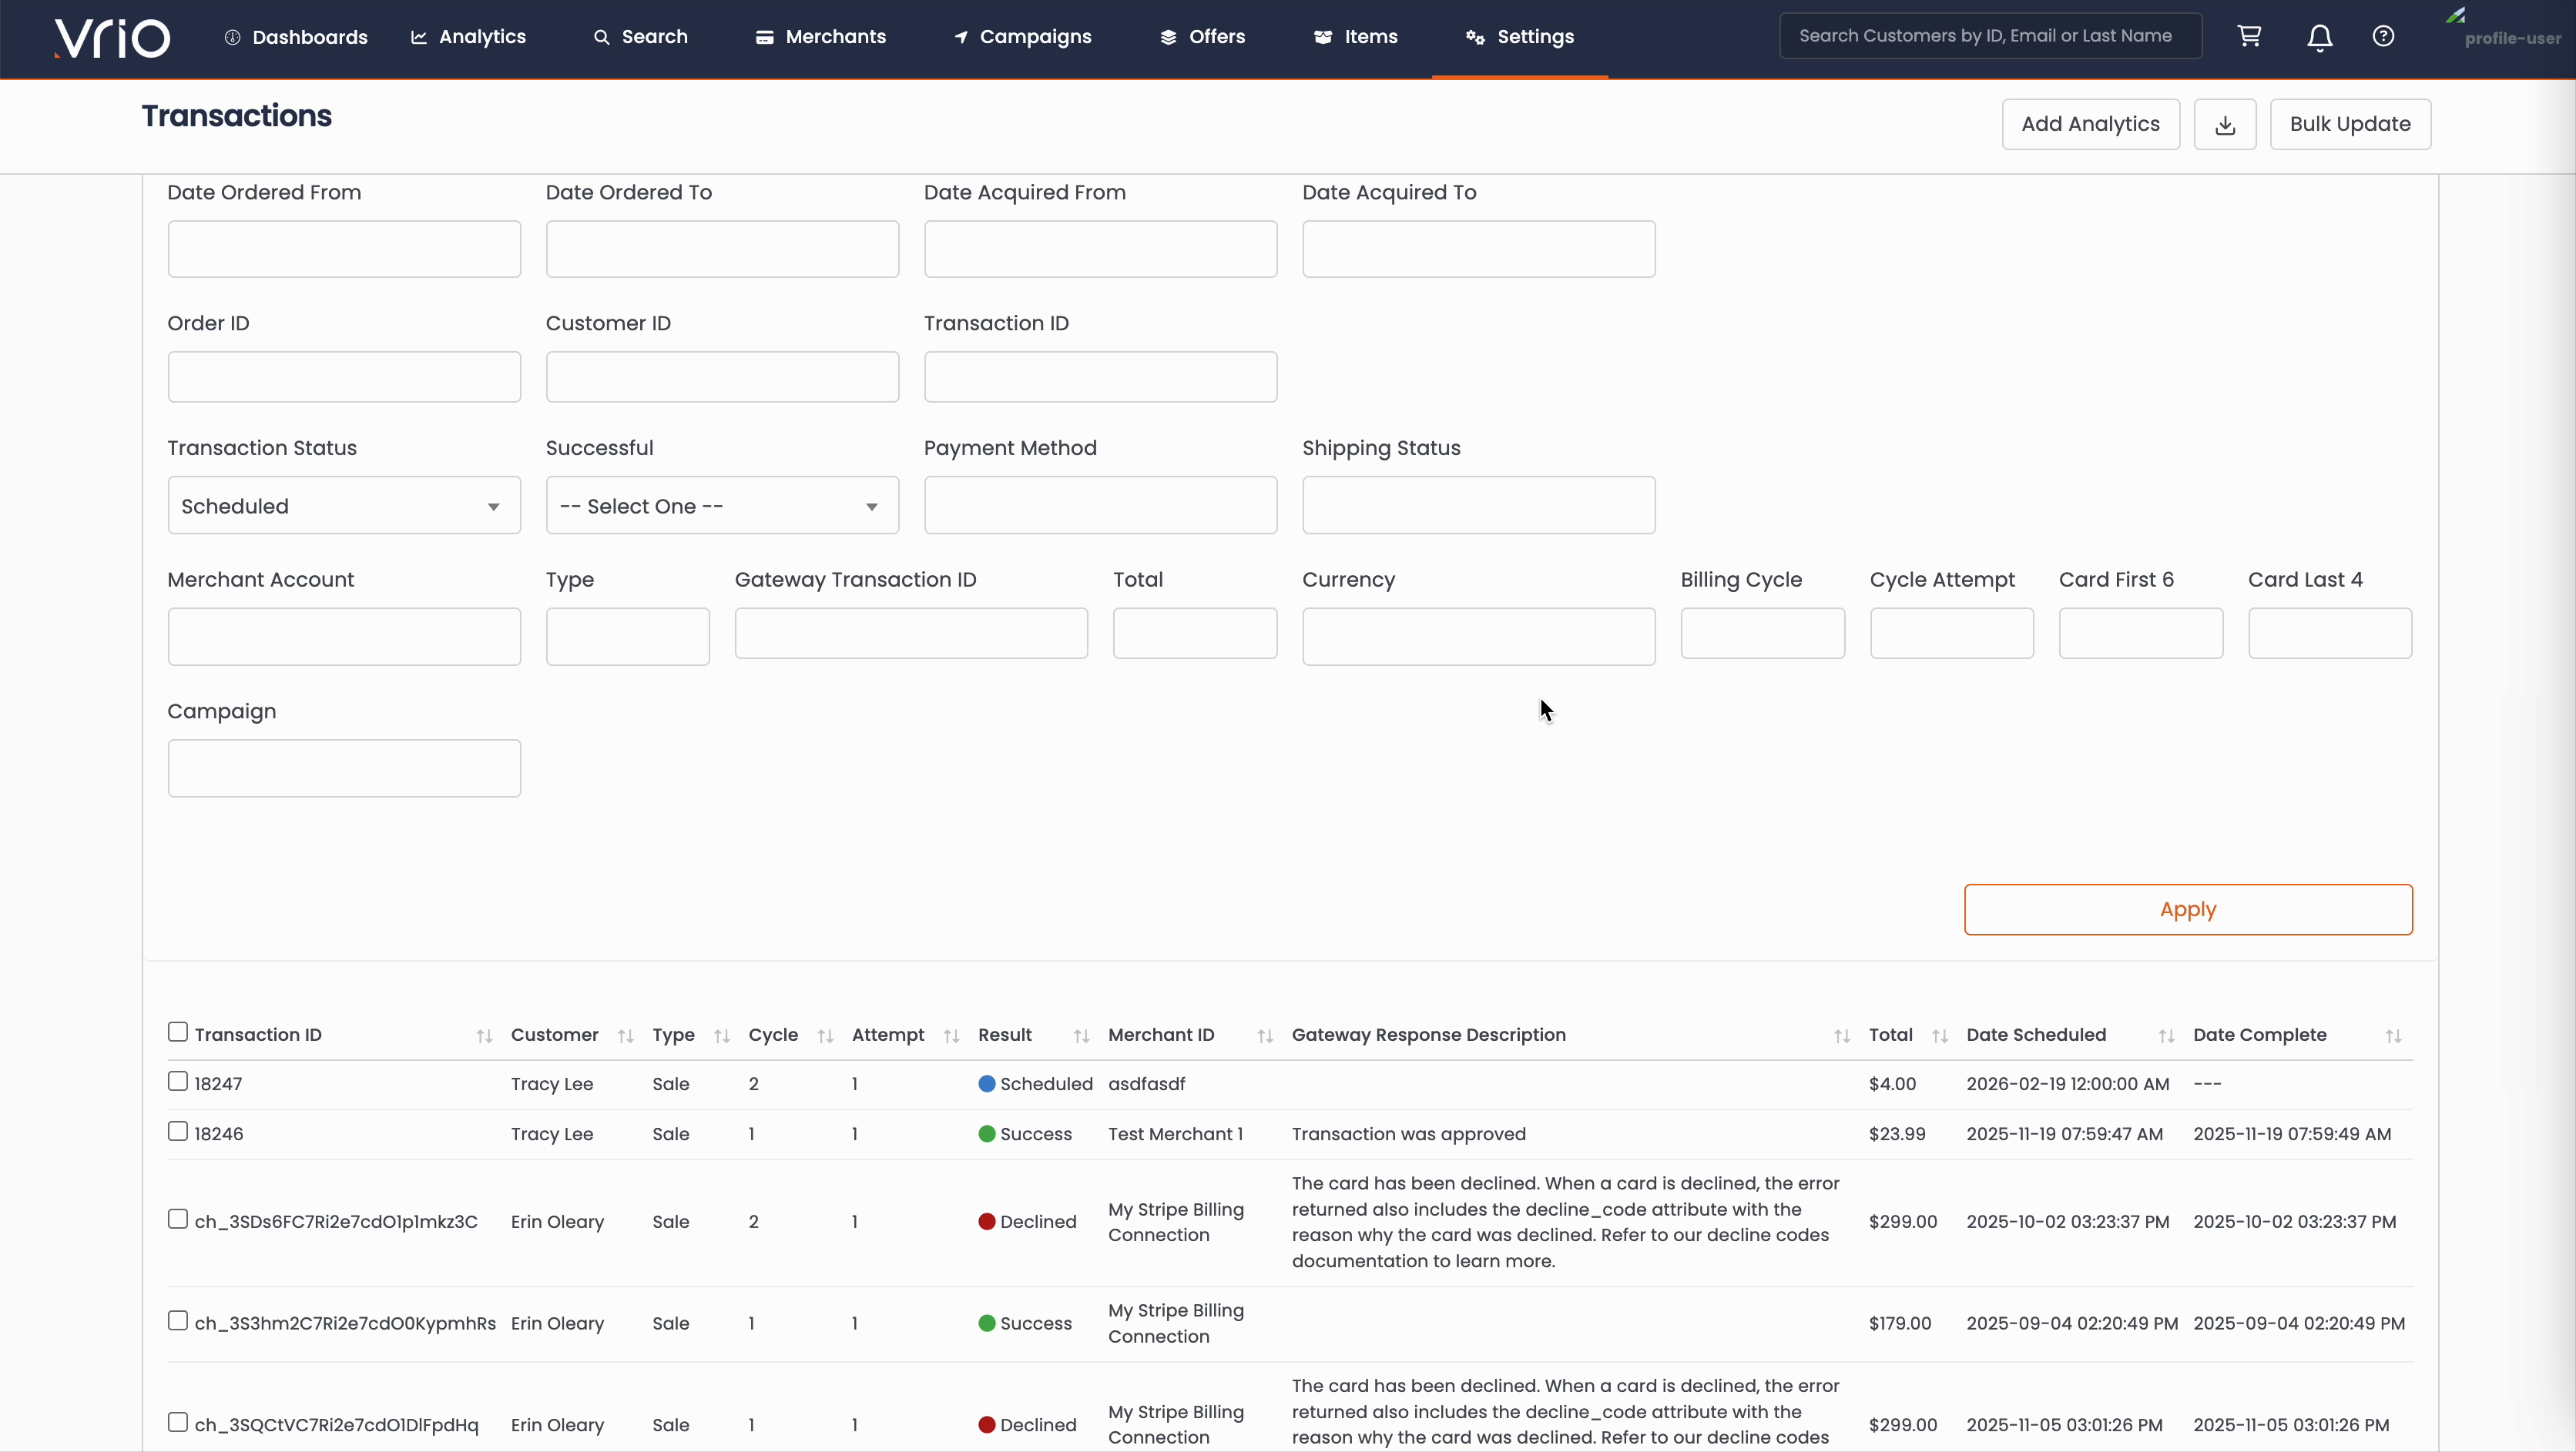Click the help question mark icon
Image resolution: width=2576 pixels, height=1452 pixels.
(x=2383, y=36)
